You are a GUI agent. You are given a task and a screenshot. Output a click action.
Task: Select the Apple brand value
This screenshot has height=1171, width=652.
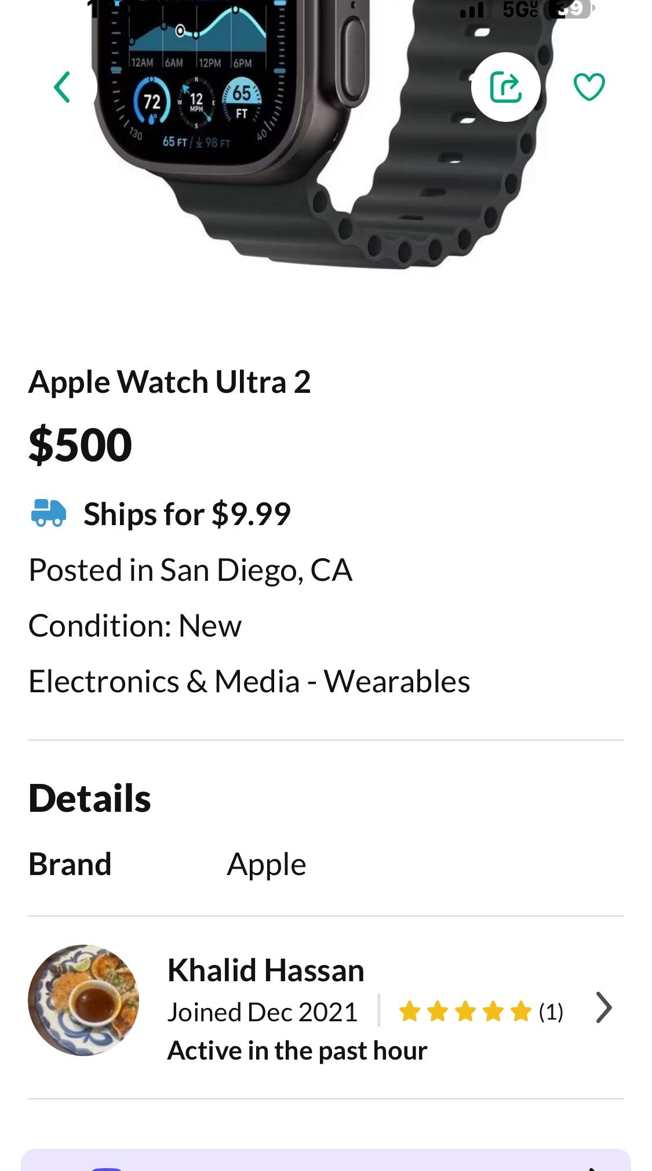tap(266, 865)
